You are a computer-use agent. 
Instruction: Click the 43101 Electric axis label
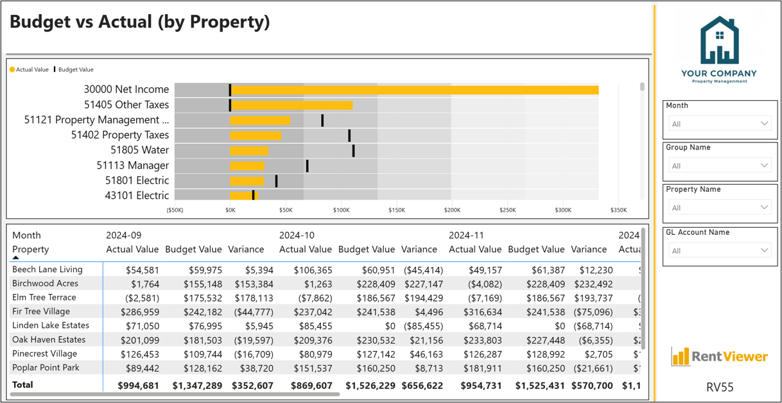[x=137, y=196]
